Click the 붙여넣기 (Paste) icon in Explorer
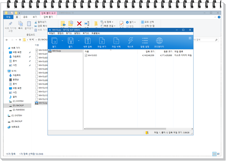 (29, 24)
